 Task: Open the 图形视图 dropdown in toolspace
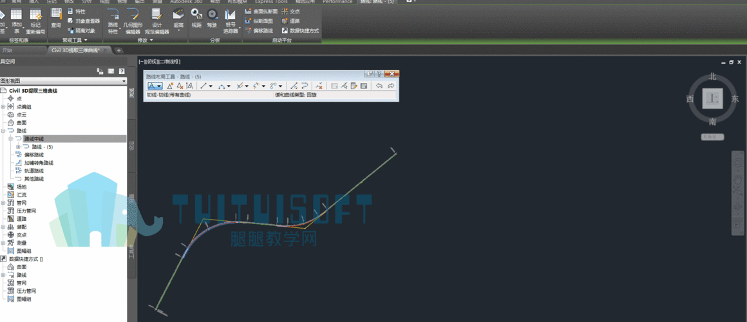pyautogui.click(x=124, y=81)
